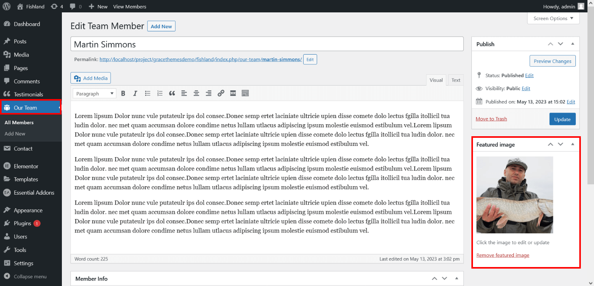The image size is (594, 286).
Task: Open Users in the sidebar
Action: pyautogui.click(x=31, y=237)
